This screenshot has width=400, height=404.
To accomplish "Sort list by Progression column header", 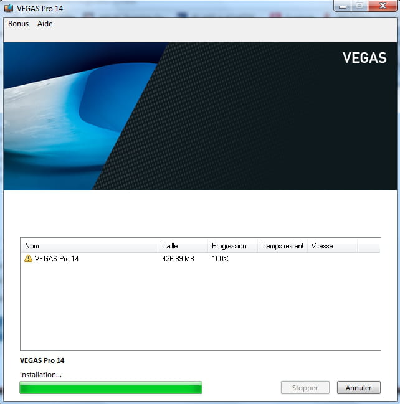I will coord(232,246).
